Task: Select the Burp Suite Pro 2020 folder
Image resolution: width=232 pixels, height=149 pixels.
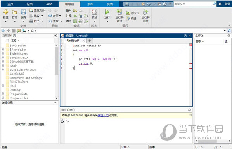Action: [23, 70]
